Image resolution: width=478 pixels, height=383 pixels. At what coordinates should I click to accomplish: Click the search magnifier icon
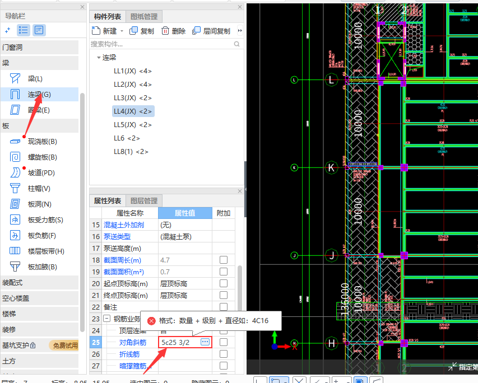[x=236, y=44]
